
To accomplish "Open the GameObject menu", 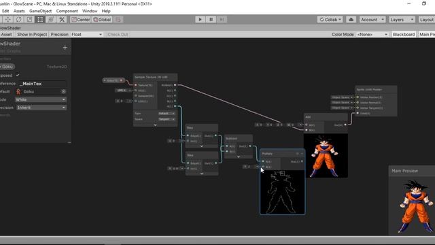I will coord(41,11).
